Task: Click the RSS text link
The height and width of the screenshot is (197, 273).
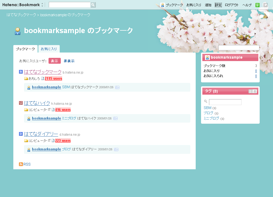Action: tap(27, 164)
